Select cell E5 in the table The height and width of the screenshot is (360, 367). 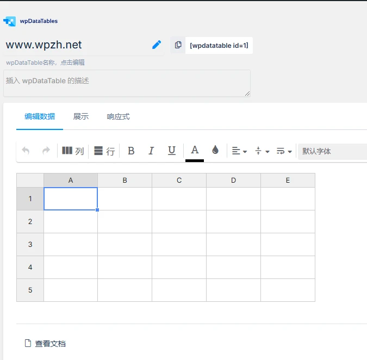click(x=288, y=290)
